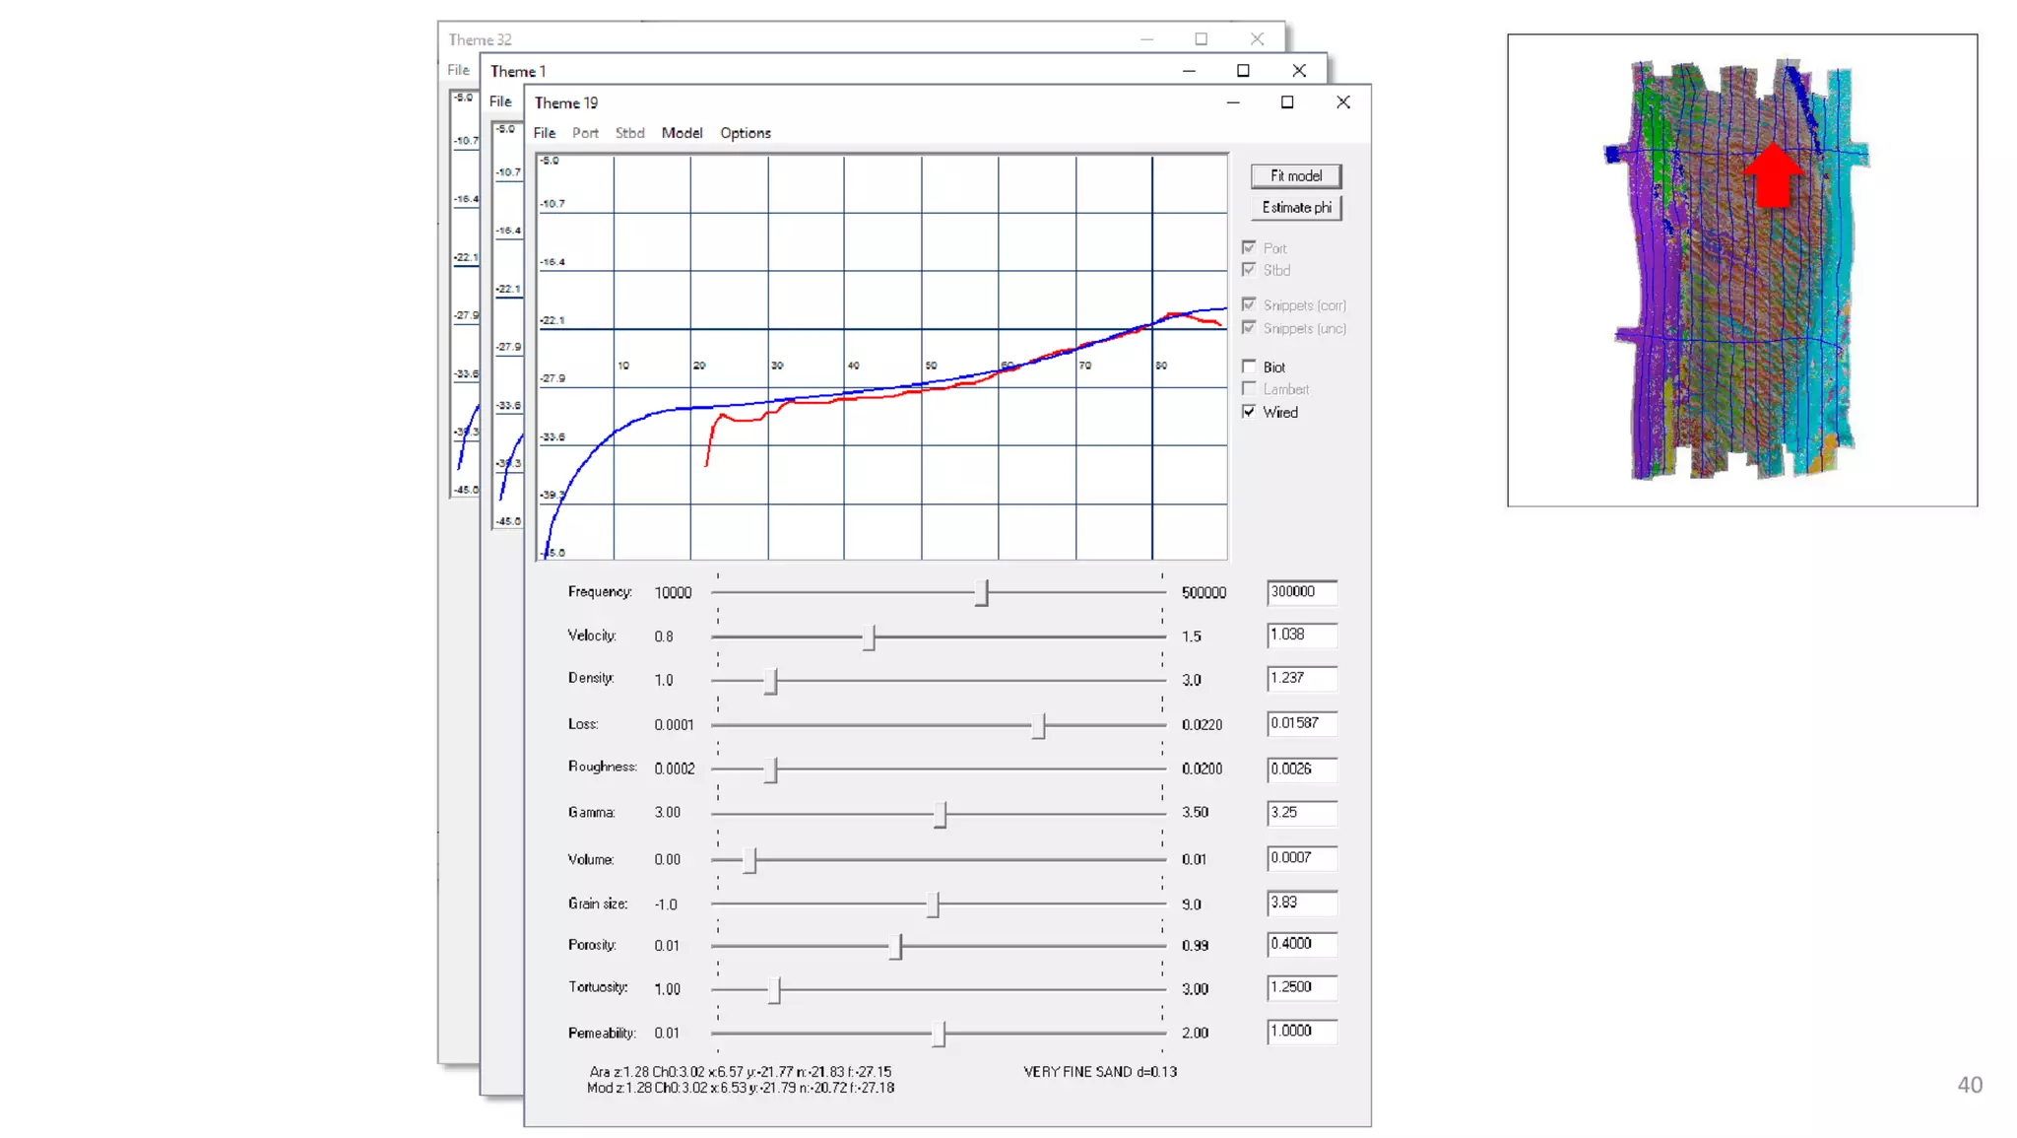The height and width of the screenshot is (1138, 2017).
Task: Uncheck the Wired checkbox
Action: (1249, 412)
